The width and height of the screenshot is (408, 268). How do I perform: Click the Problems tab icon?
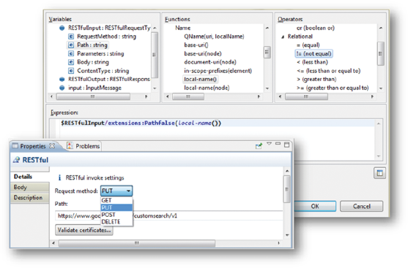pyautogui.click(x=70, y=146)
